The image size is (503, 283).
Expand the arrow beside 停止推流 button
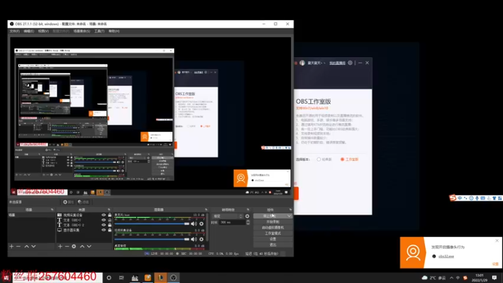click(x=289, y=216)
